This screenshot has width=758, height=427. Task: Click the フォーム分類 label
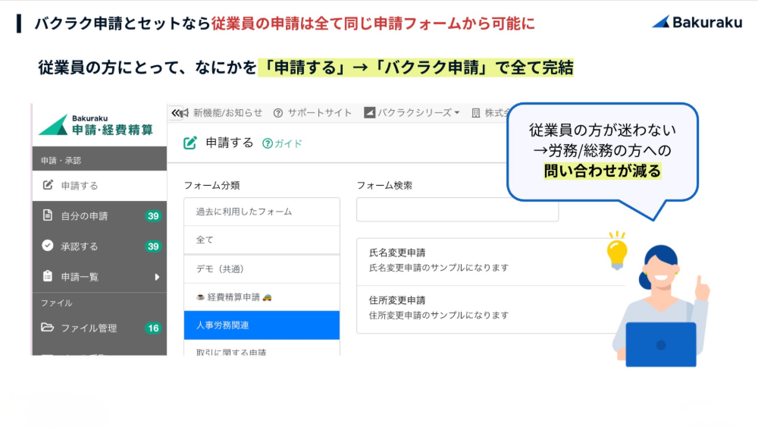click(211, 185)
